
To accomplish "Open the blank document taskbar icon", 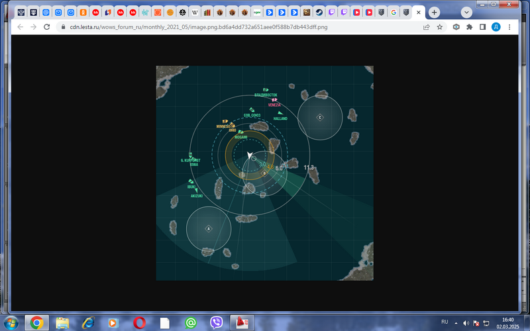I will click(164, 323).
